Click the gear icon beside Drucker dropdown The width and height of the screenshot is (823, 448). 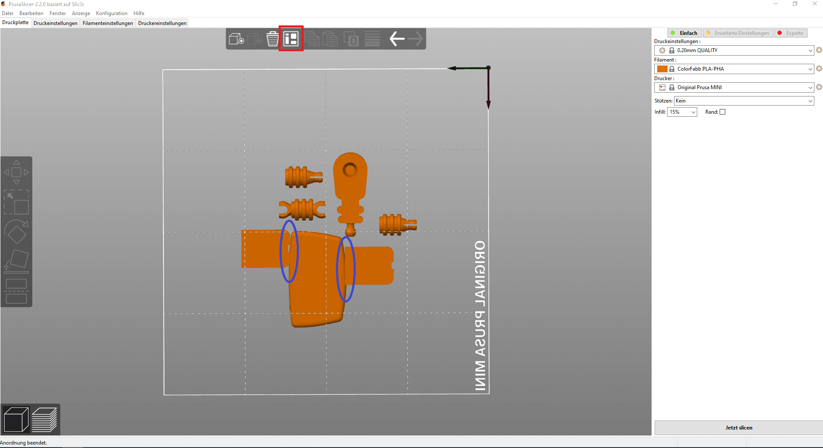click(x=819, y=87)
